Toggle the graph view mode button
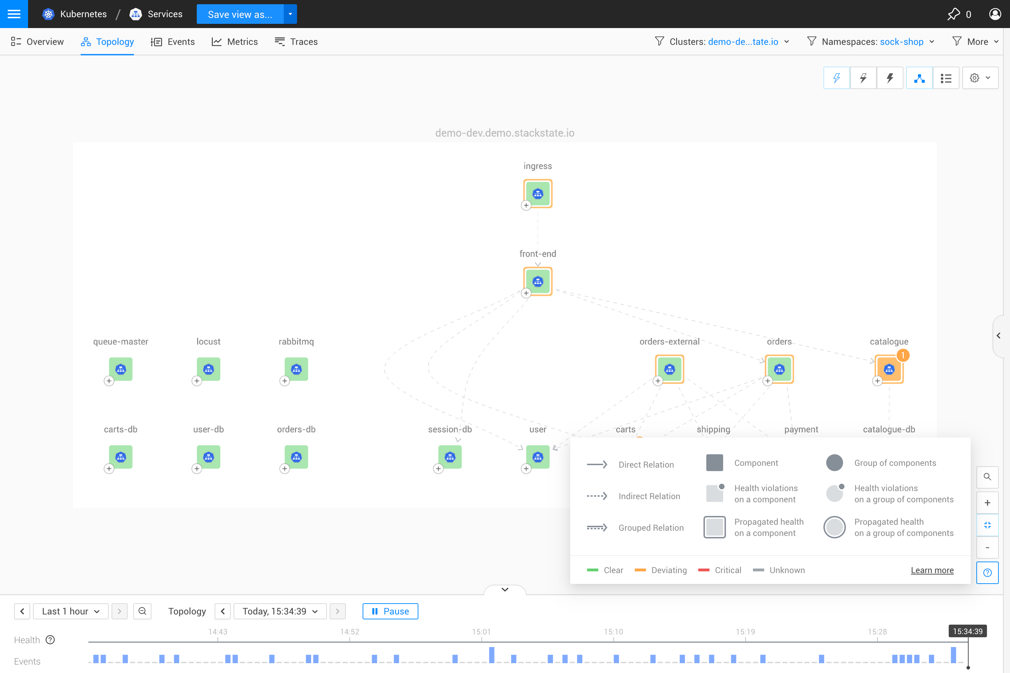This screenshot has height=673, width=1010. [x=920, y=78]
